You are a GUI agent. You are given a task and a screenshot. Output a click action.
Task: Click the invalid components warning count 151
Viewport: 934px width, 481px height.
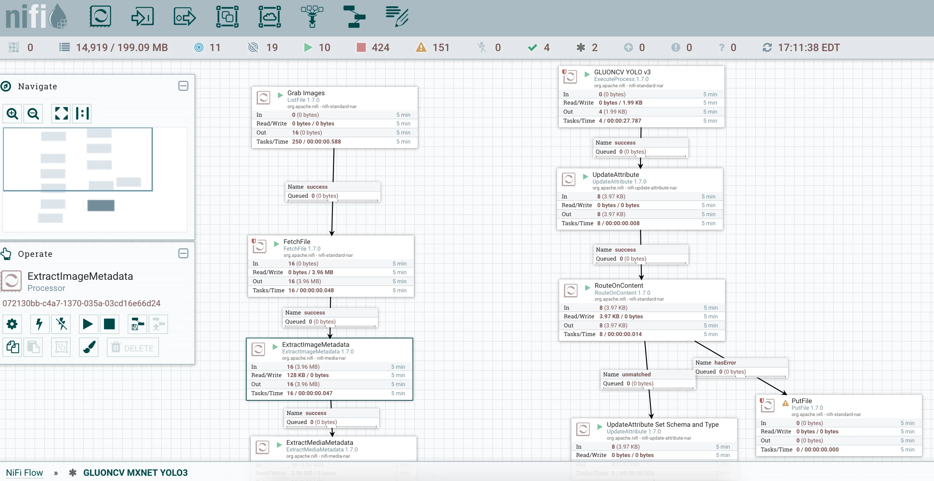click(x=433, y=48)
